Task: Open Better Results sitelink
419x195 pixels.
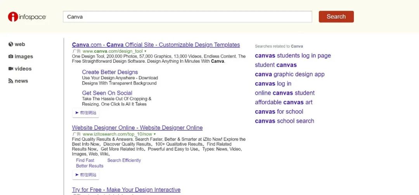Action: 90,166
